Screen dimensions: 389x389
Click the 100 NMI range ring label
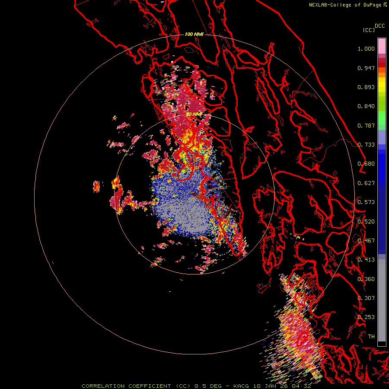click(194, 34)
